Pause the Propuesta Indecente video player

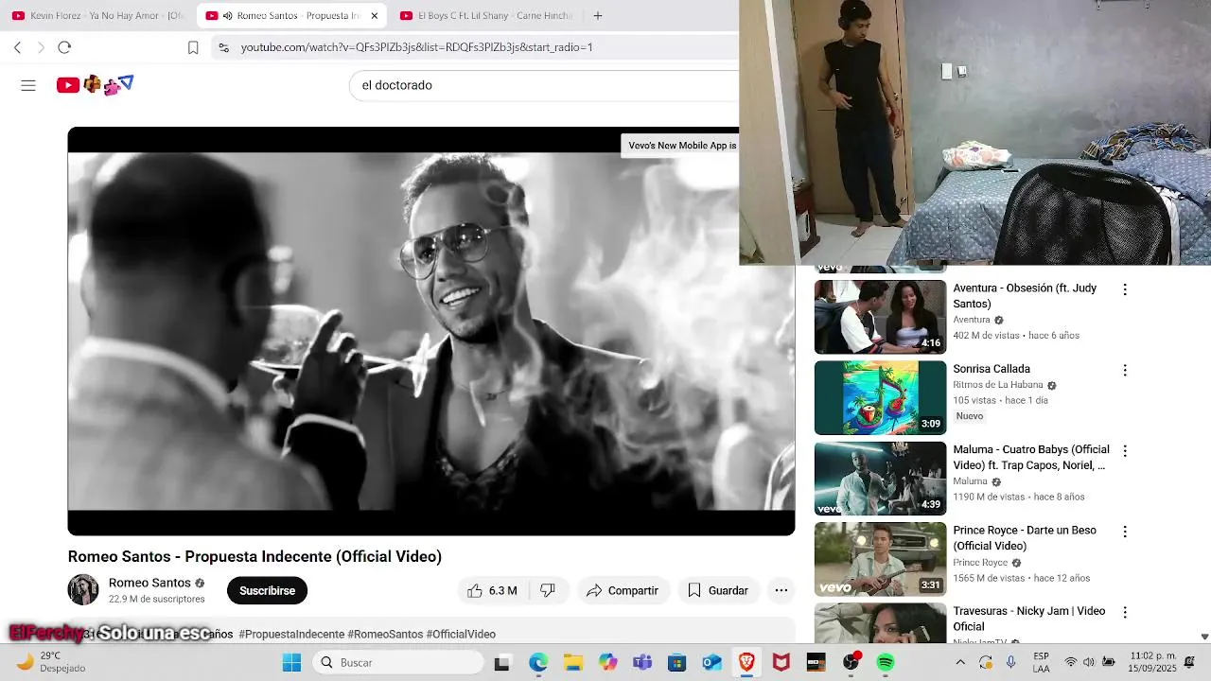coord(431,331)
